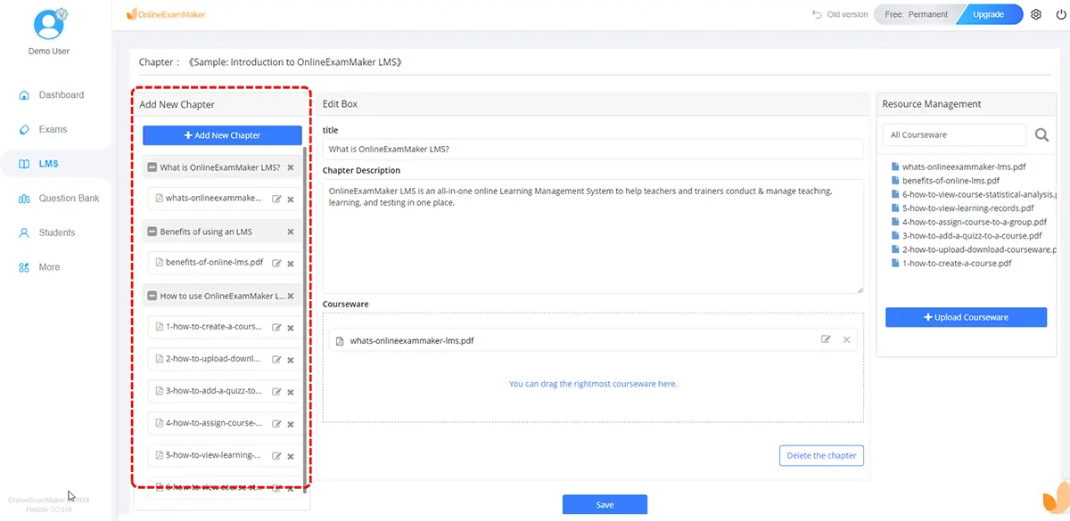Collapse 'What is OnlineExamMaker LMS?' chapter
This screenshot has width=1070, height=521.
pos(152,167)
